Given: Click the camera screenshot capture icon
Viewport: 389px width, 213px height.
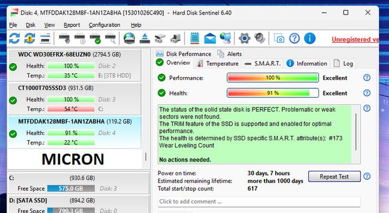Looking at the screenshot, I should coord(279,39).
